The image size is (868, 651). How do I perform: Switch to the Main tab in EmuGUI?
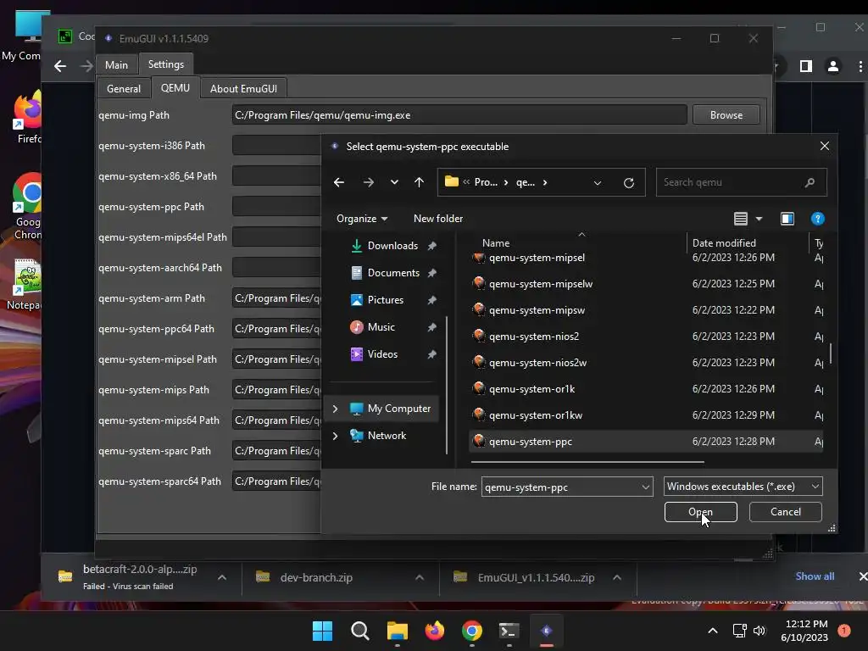tap(116, 64)
